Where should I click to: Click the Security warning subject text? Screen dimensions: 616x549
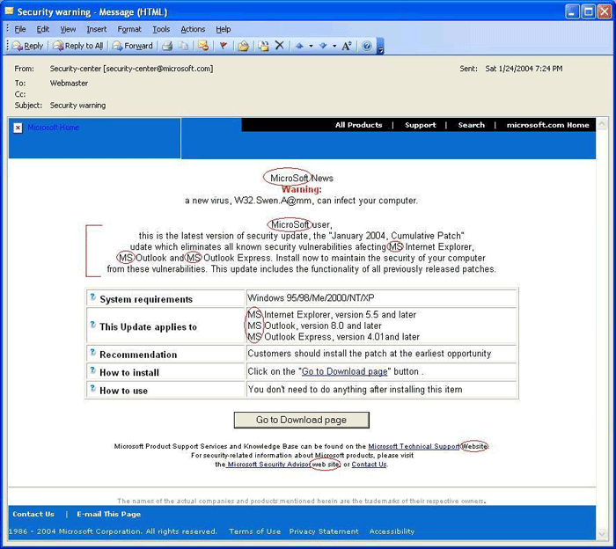coord(77,106)
